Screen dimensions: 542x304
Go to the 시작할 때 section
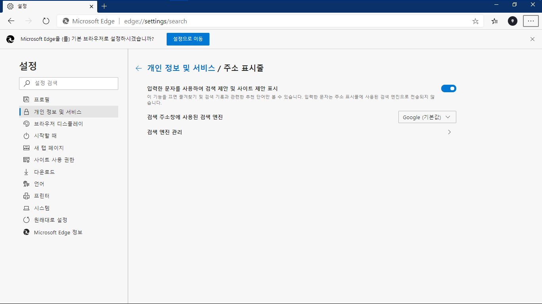pyautogui.click(x=69, y=136)
